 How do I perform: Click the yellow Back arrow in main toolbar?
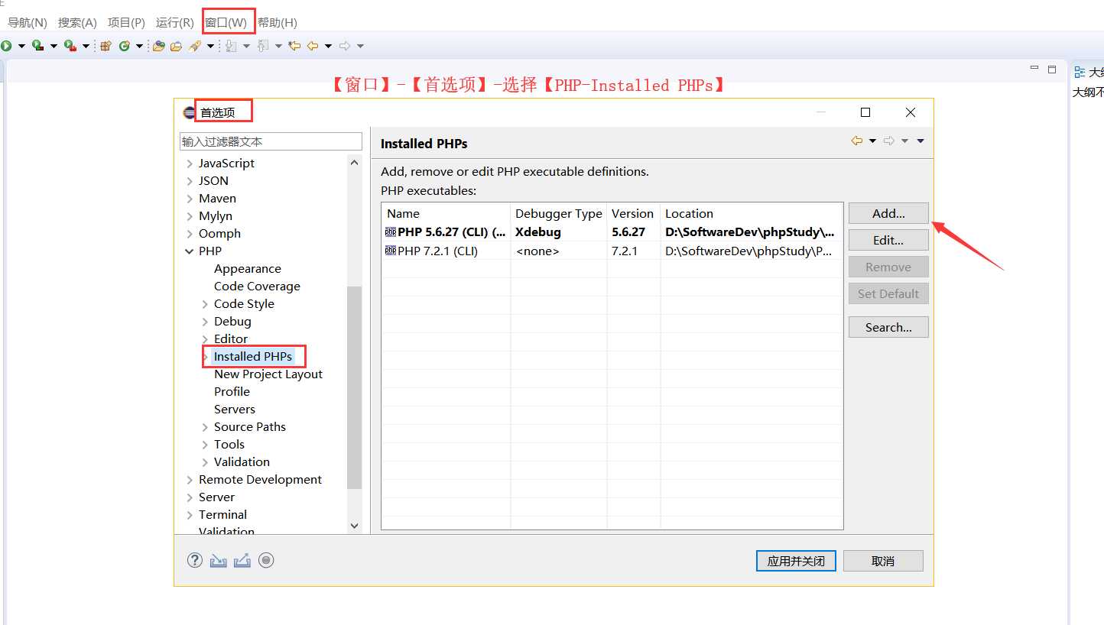point(313,46)
